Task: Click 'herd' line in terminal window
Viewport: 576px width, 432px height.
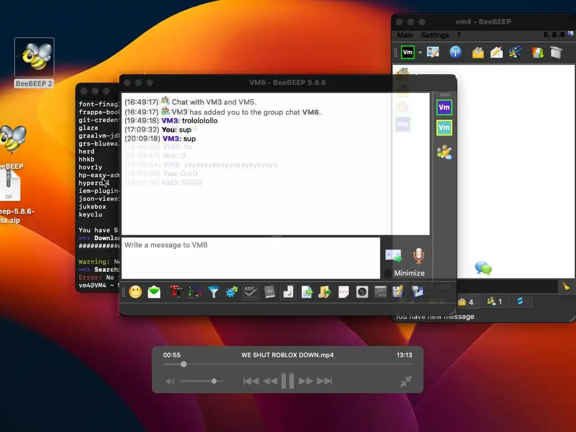Action: coord(86,152)
